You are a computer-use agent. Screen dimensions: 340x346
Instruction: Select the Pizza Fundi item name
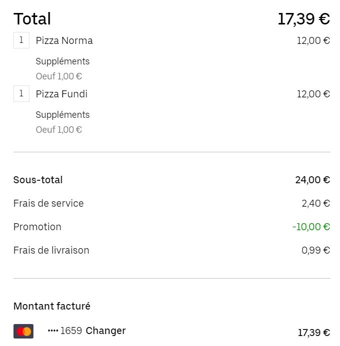click(x=62, y=94)
